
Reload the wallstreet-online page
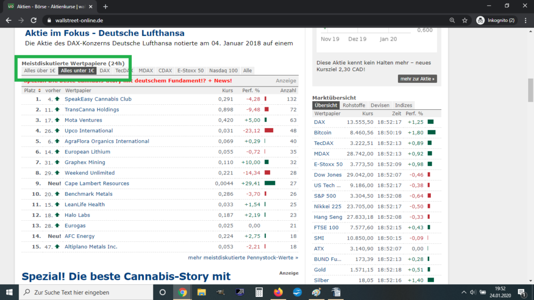coord(33,20)
